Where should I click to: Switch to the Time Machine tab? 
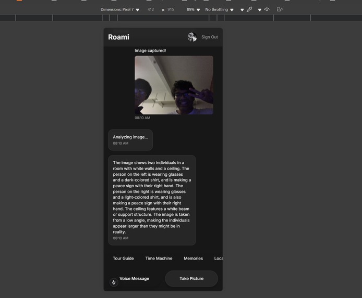(x=159, y=258)
